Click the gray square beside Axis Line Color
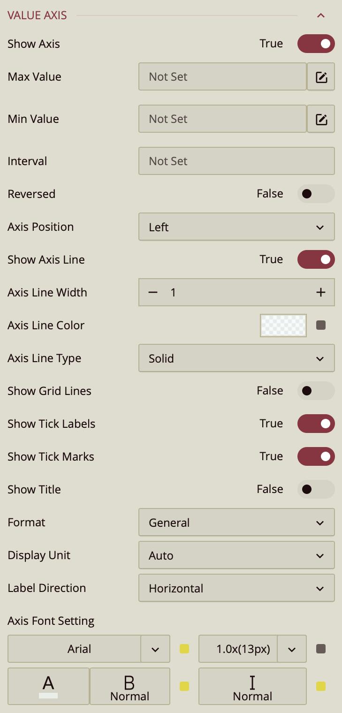The image size is (342, 713). (x=321, y=325)
